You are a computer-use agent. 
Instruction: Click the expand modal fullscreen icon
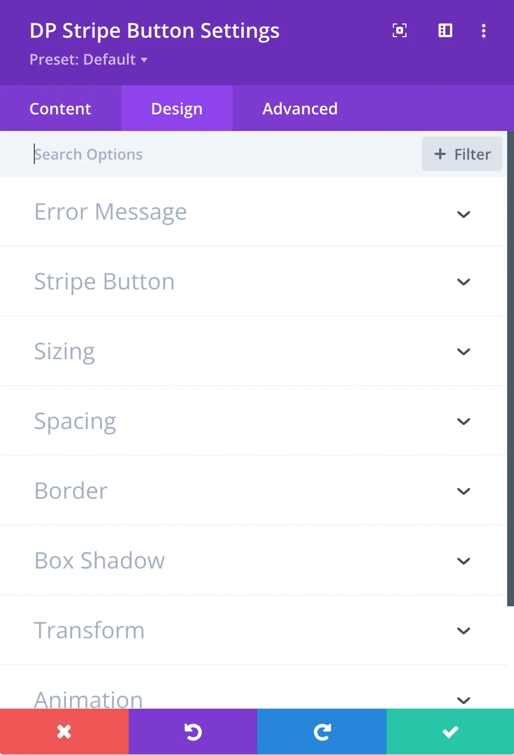pyautogui.click(x=400, y=31)
